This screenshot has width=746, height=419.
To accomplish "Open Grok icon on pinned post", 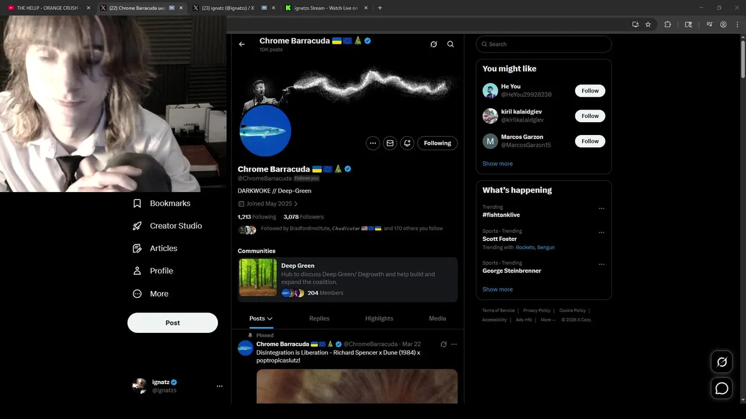I will click(x=444, y=345).
